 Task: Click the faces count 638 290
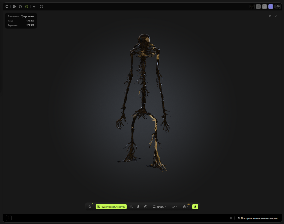pos(30,21)
